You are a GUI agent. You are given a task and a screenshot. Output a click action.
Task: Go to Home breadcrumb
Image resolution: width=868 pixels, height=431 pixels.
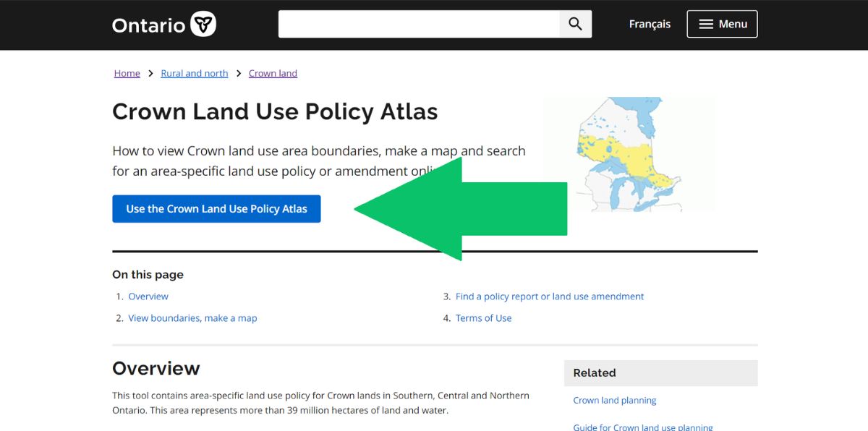pos(127,73)
